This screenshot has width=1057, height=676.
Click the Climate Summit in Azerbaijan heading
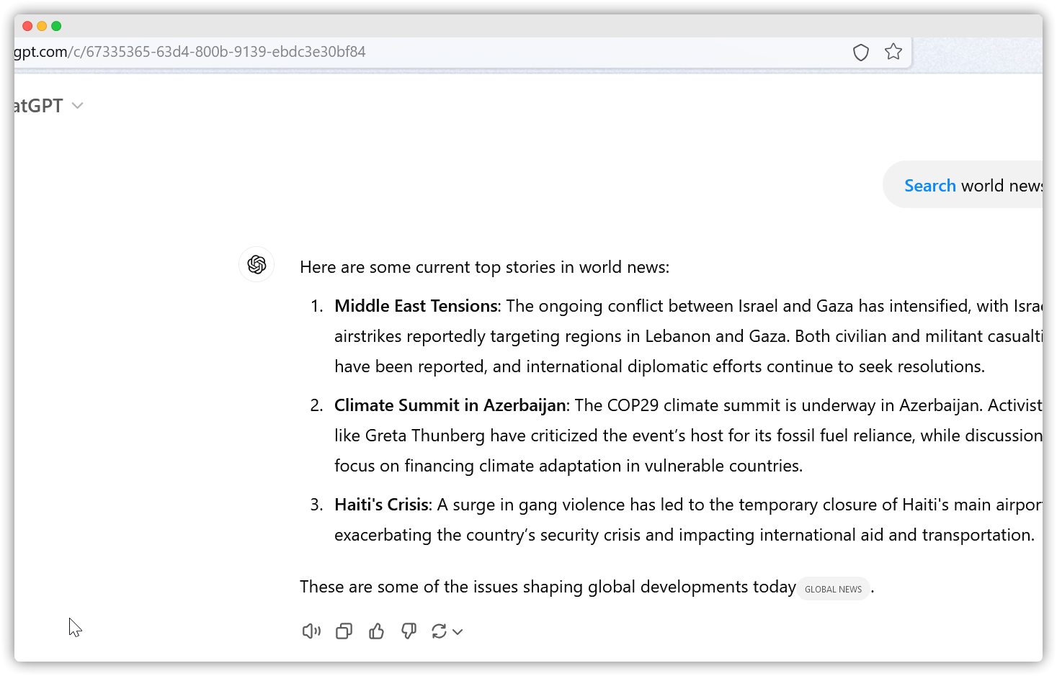click(x=450, y=405)
